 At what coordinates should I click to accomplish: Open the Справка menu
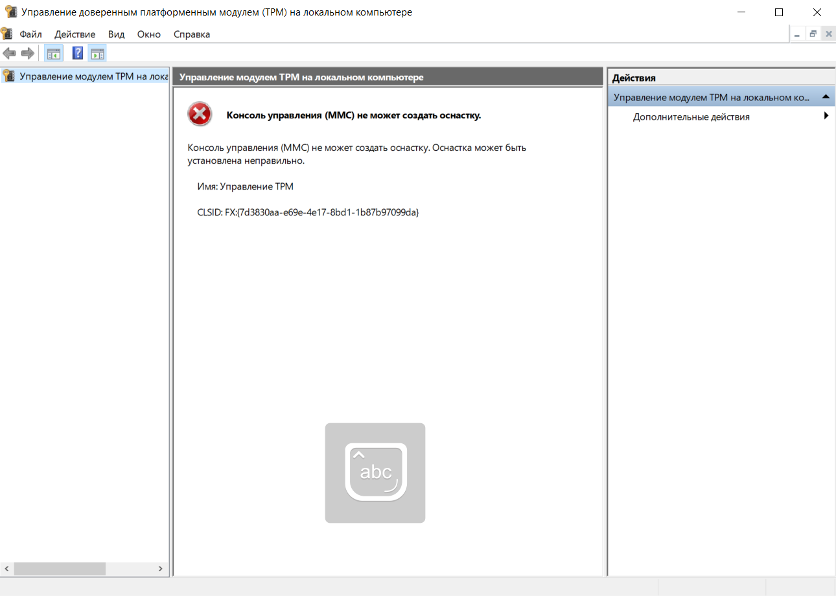tap(192, 34)
